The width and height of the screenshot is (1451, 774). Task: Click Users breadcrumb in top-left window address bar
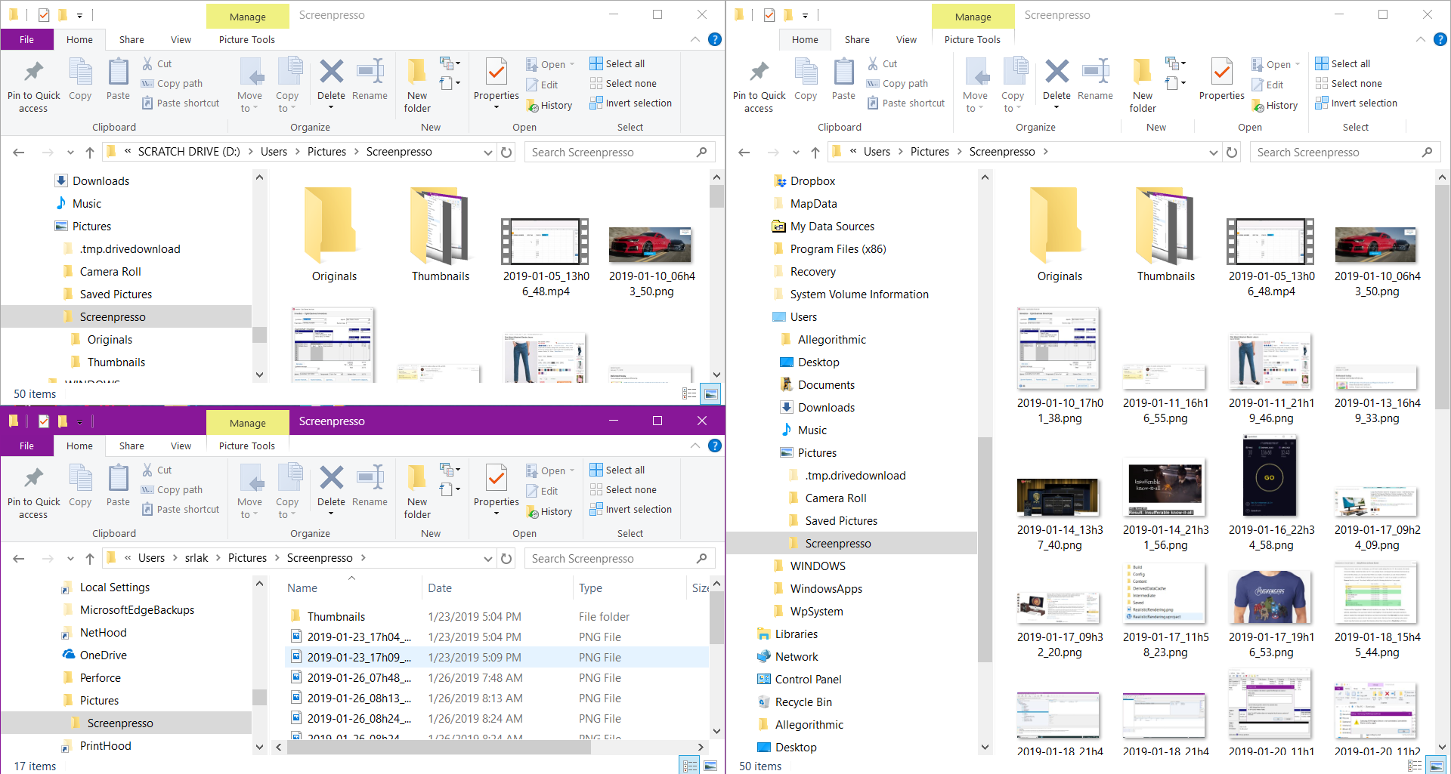[x=274, y=153]
